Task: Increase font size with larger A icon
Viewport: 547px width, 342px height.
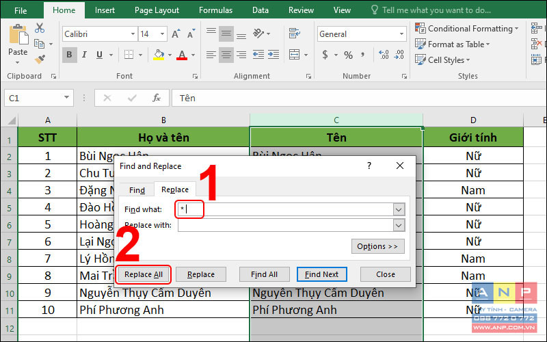Action: pos(176,34)
